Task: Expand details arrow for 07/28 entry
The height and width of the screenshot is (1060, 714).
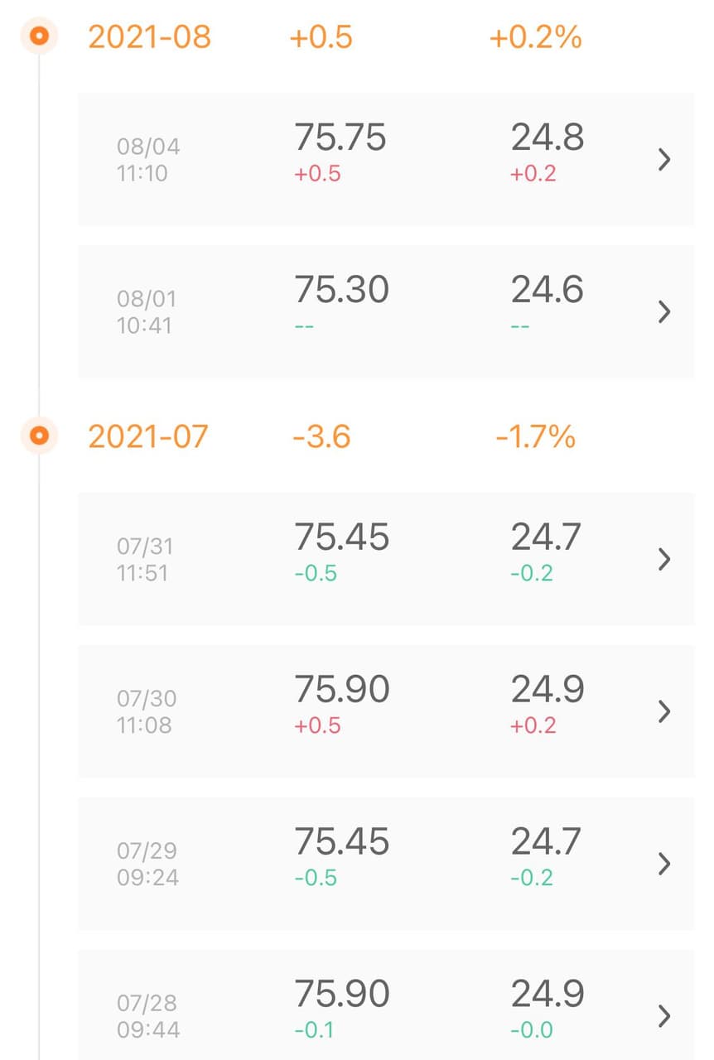Action: click(663, 1016)
